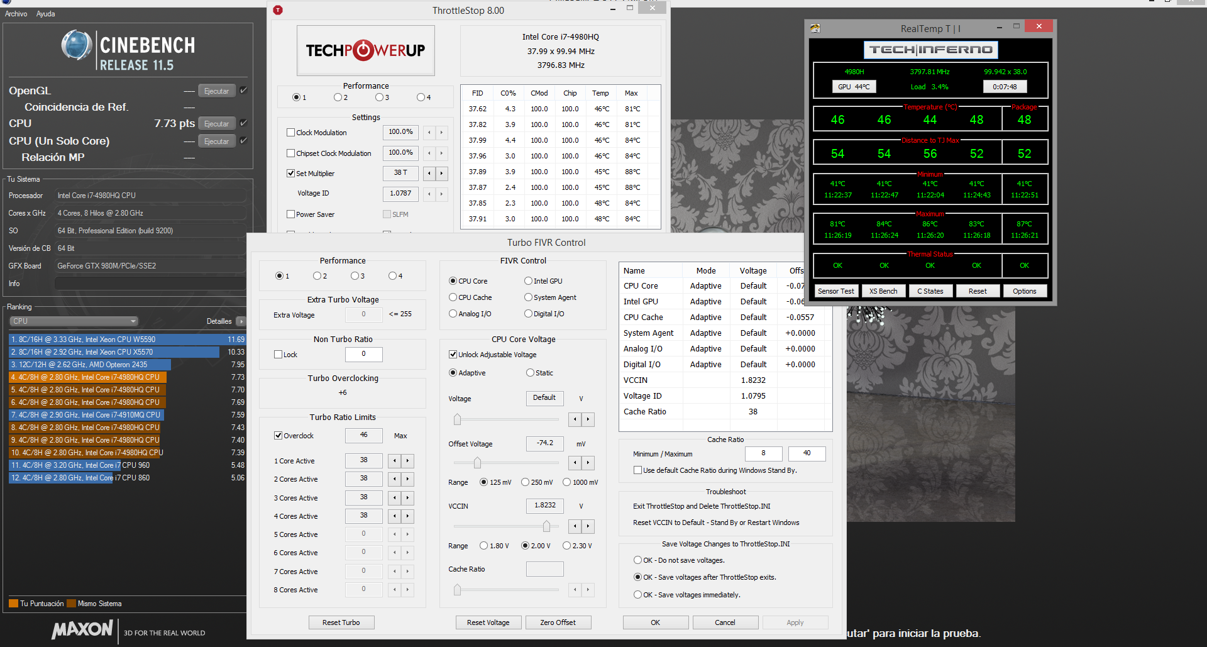Increase 4 Cores Active ratio arrow

click(407, 516)
